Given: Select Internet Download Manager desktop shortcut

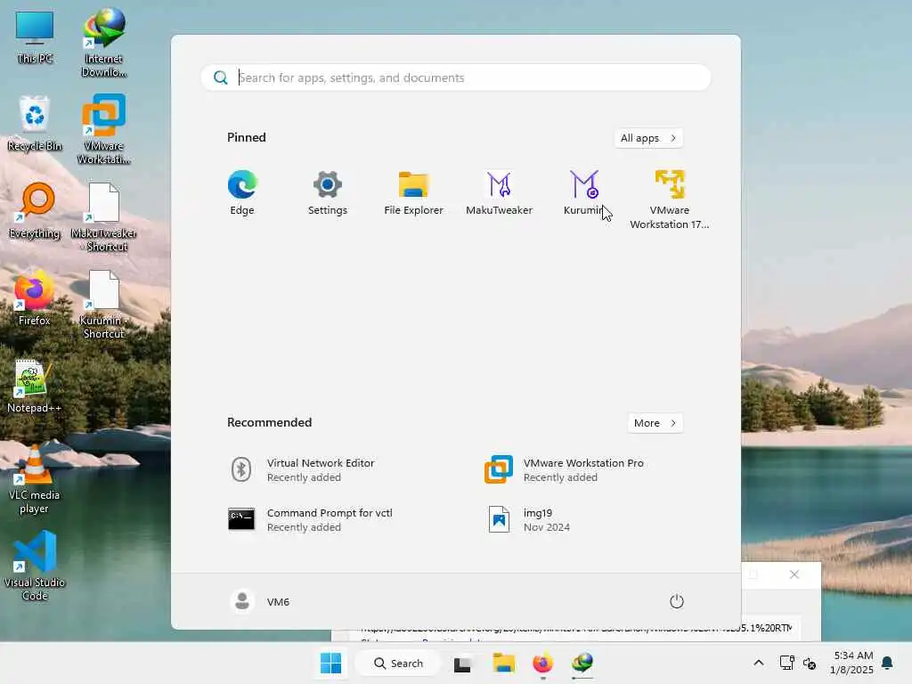Looking at the screenshot, I should (x=104, y=43).
